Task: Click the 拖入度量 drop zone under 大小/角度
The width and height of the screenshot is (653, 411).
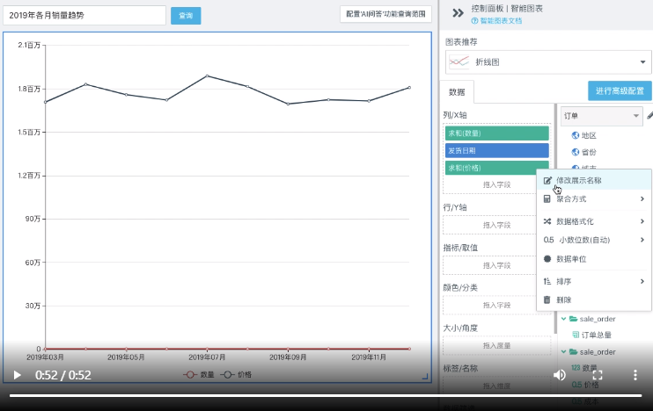Action: click(497, 346)
